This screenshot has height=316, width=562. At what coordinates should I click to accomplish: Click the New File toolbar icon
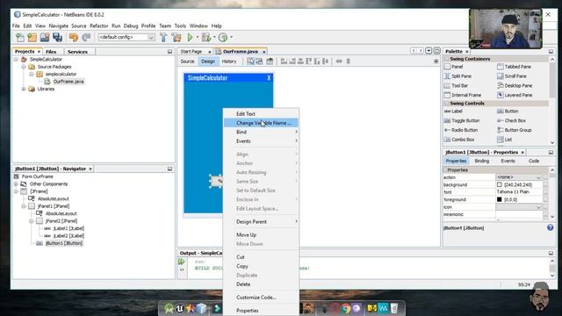pos(20,37)
